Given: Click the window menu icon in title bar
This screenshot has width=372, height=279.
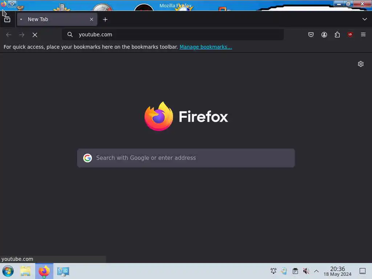Looking at the screenshot, I should (4, 4).
